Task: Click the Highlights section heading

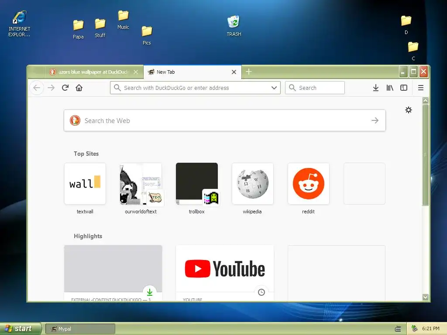Action: coord(88,236)
